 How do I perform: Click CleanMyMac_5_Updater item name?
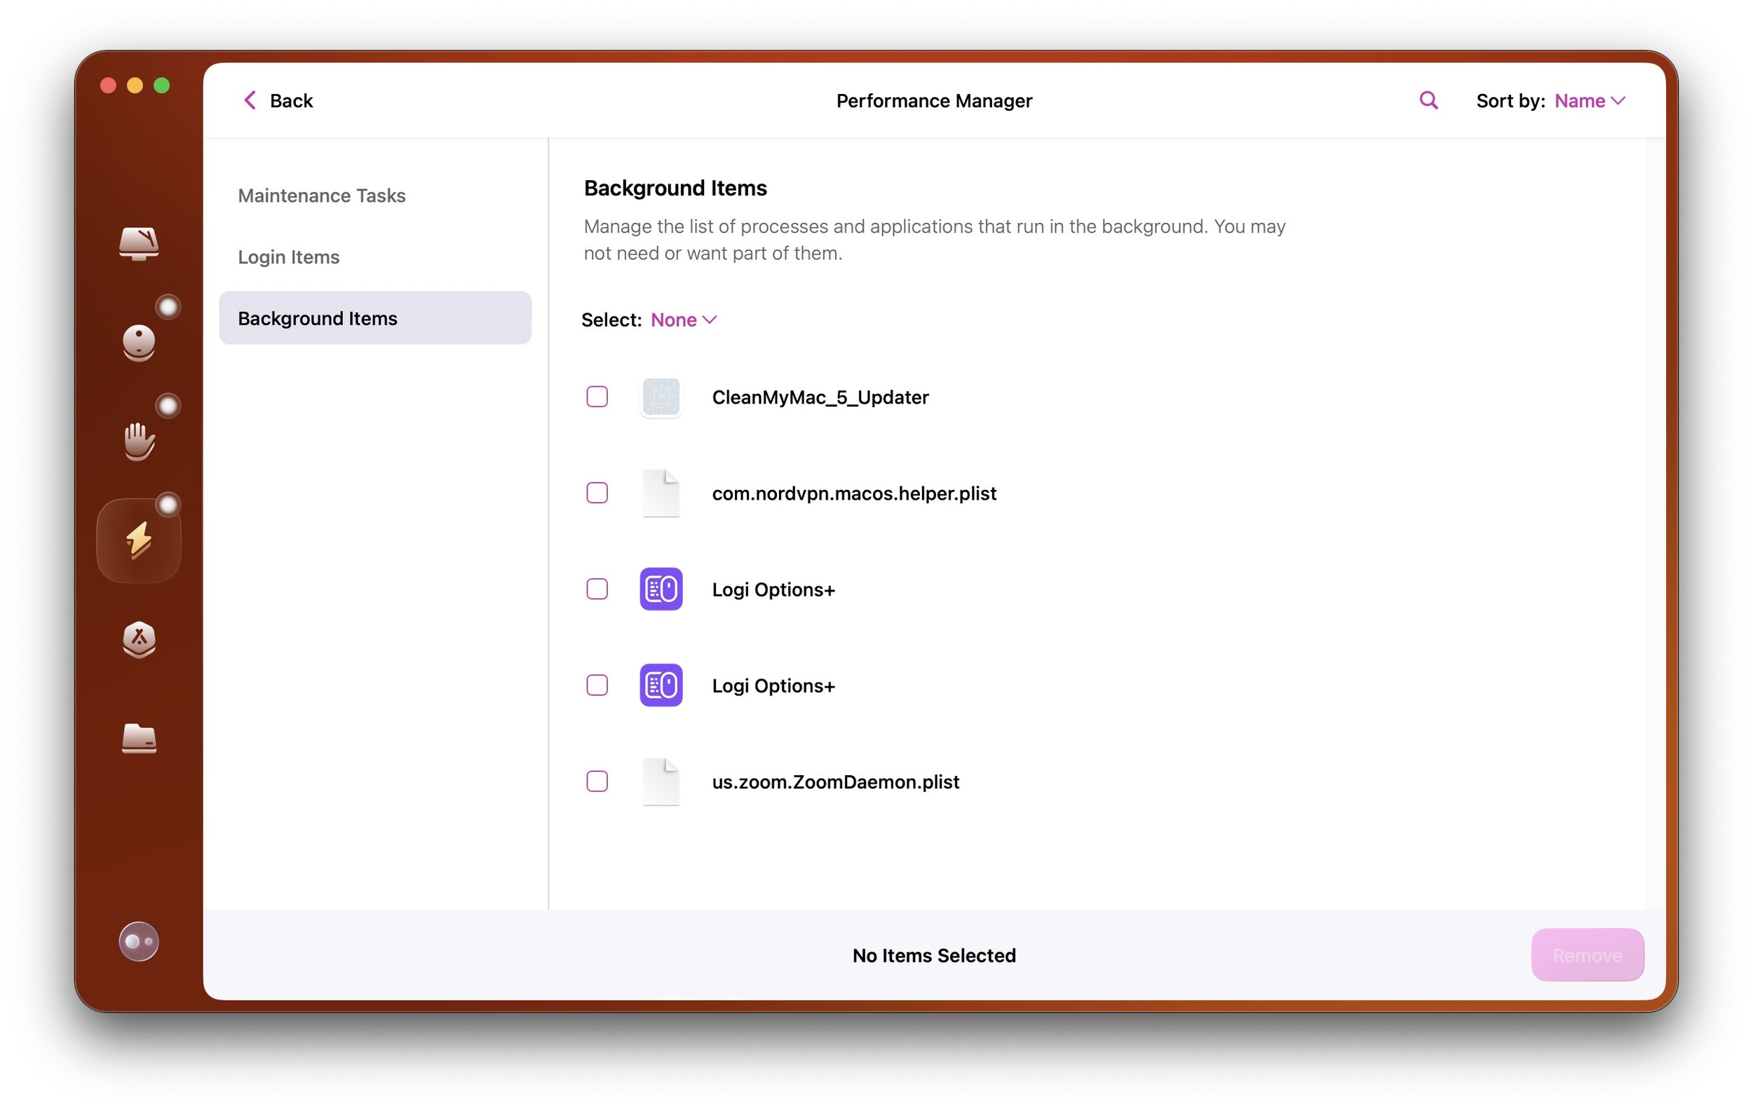click(820, 397)
